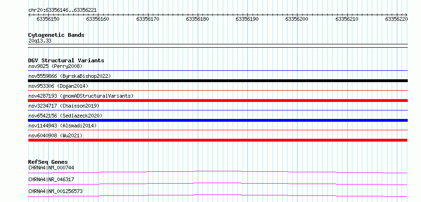Click ruler position 63356210
Screen dimensions: 421x202
(347, 19)
